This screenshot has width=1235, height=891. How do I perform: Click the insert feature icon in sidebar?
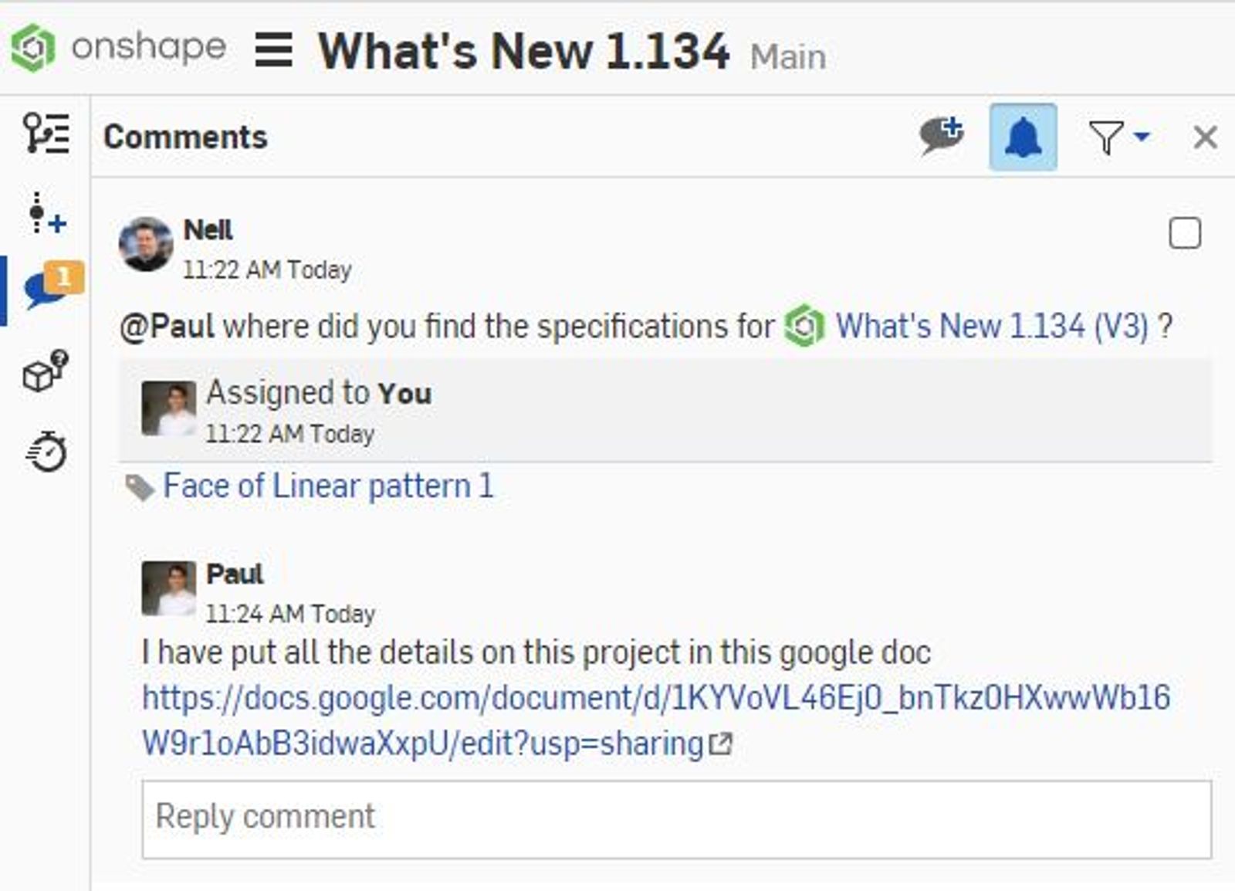[46, 214]
